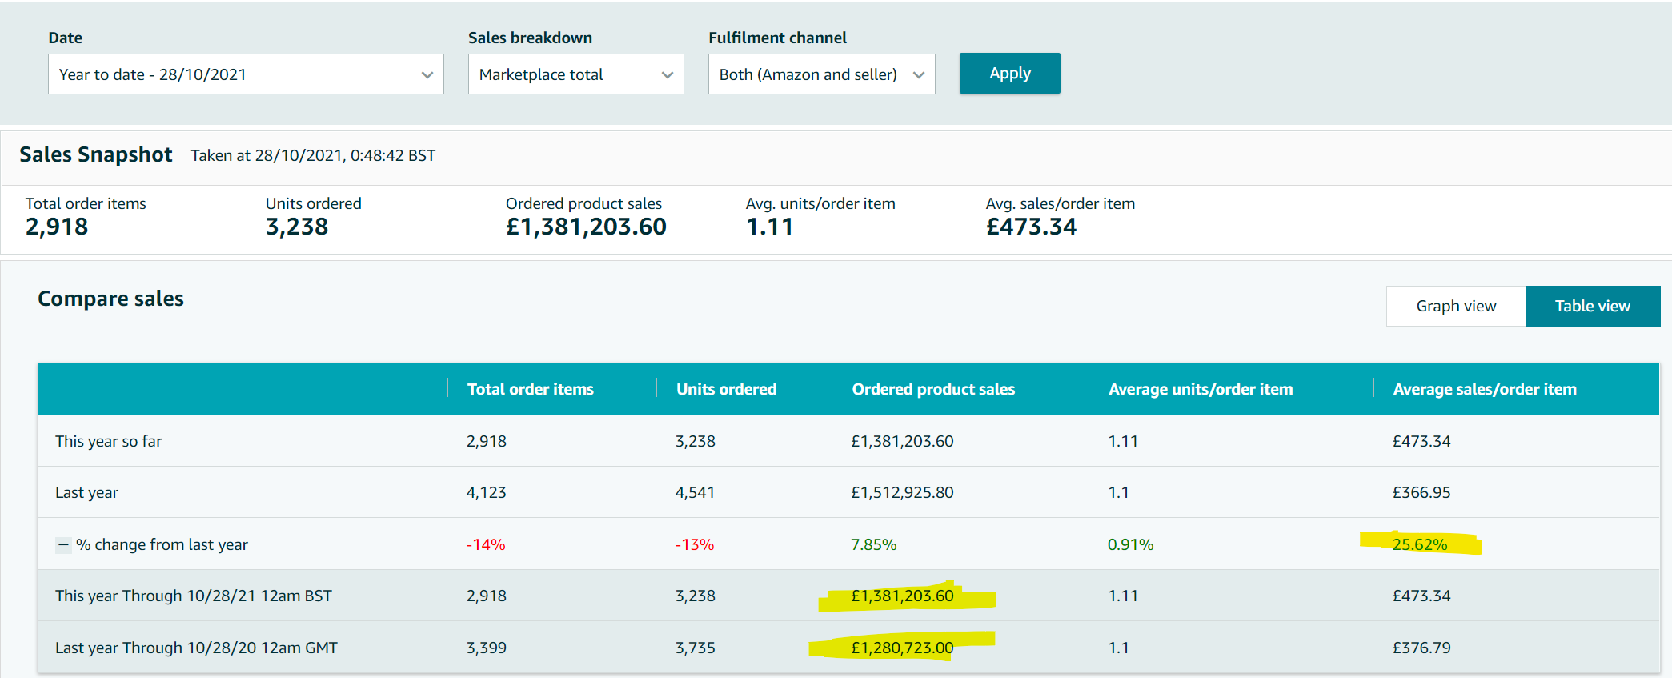Viewport: 1672px width, 678px height.
Task: Click the highlighted £1,280,723.00 cell
Action: click(x=901, y=648)
